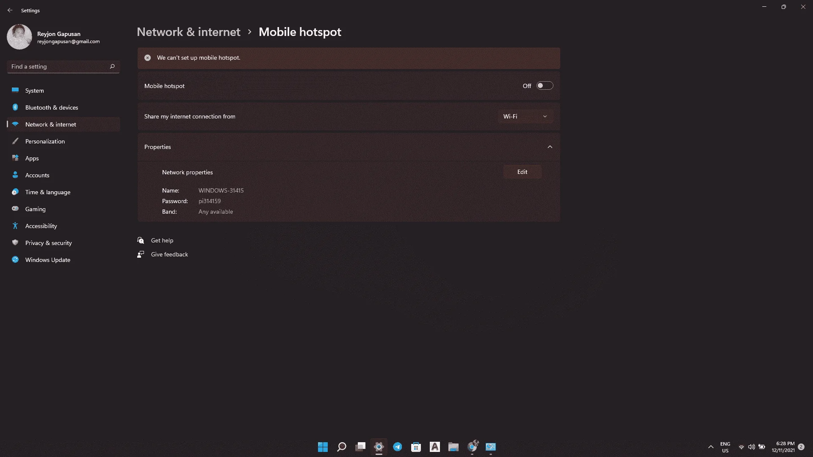Click the user profile picture
Screen dimensions: 813x457
19,37
